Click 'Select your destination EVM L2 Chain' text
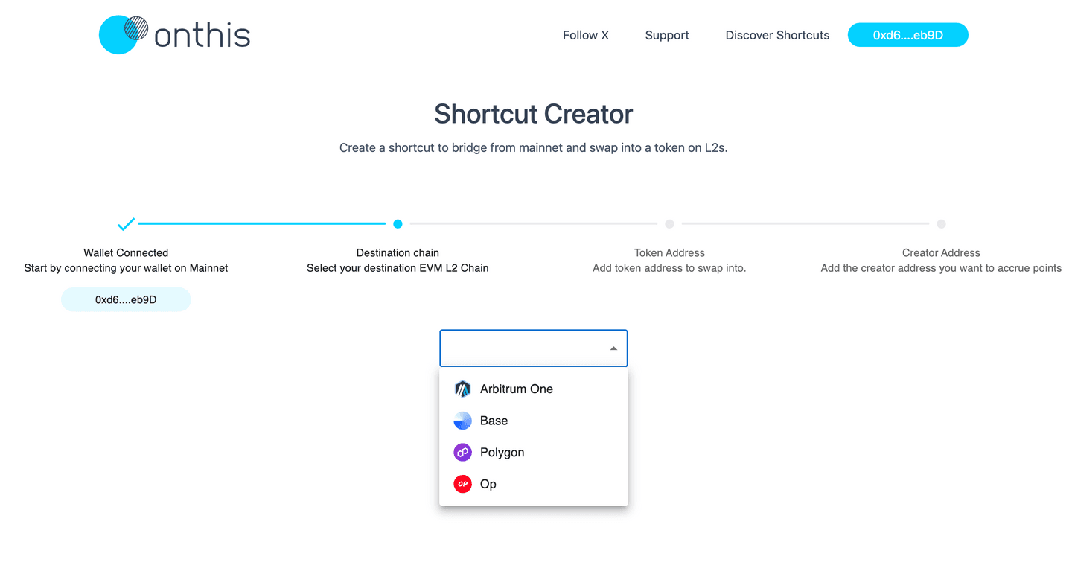 click(398, 268)
